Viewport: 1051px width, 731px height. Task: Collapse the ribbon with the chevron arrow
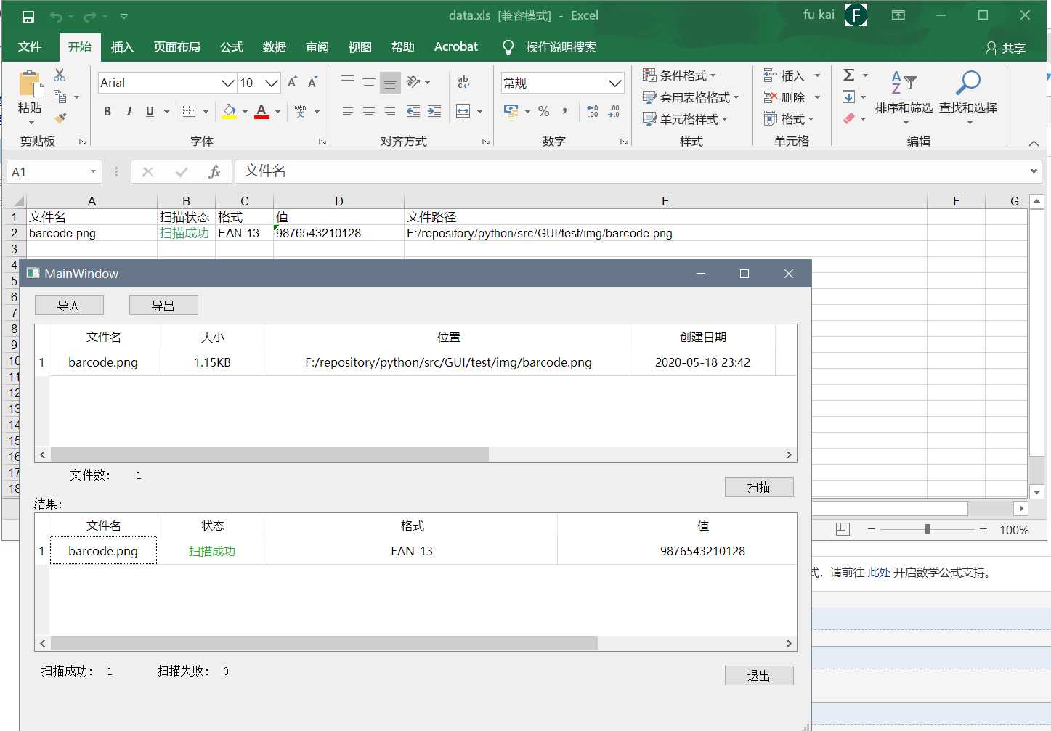point(1034,143)
